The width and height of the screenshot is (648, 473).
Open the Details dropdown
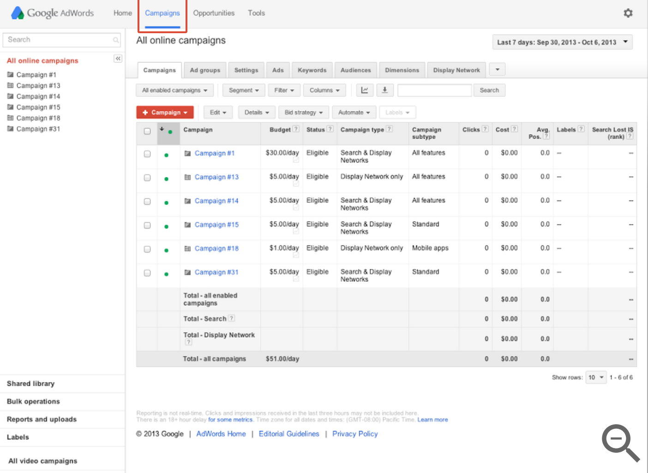tap(257, 112)
